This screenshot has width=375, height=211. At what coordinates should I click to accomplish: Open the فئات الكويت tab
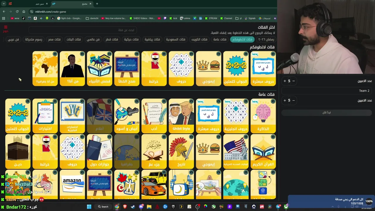tap(199, 39)
